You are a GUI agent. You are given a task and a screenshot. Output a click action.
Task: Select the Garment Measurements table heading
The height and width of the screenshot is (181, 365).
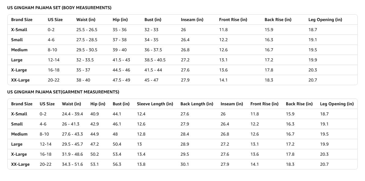(63, 92)
